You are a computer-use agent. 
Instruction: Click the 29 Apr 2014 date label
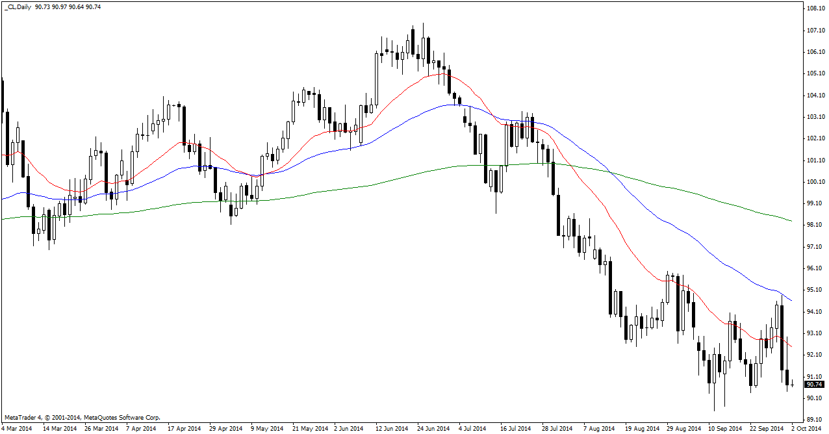click(x=226, y=429)
